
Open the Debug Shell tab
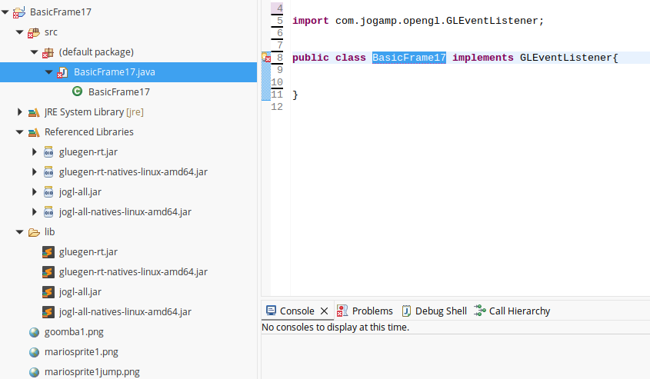tap(434, 311)
